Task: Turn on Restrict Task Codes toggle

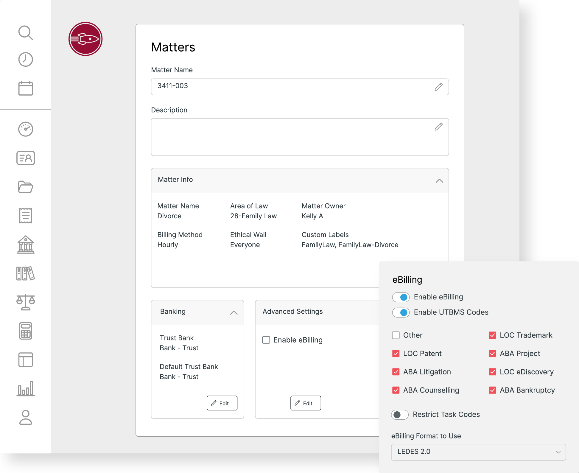Action: click(400, 415)
